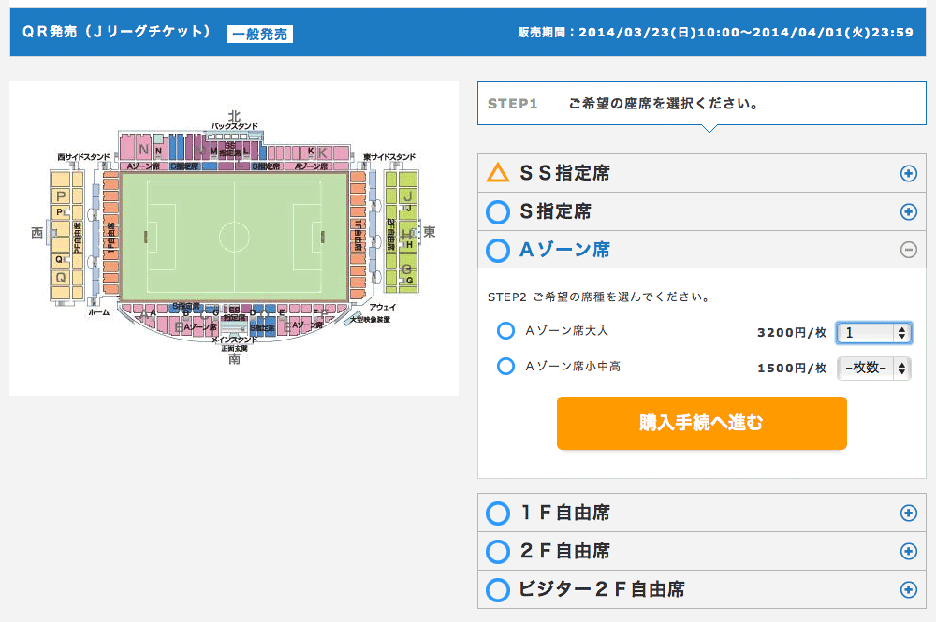This screenshot has height=622, width=936.
Task: Expand the S指定席 plus icon
Action: point(908,211)
